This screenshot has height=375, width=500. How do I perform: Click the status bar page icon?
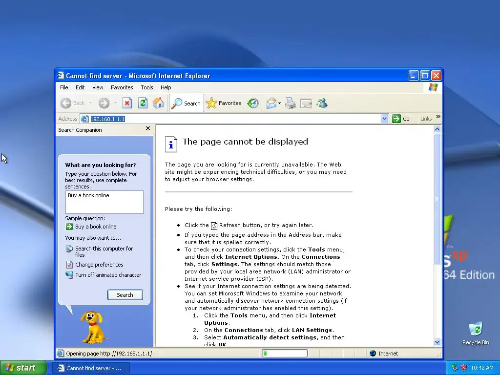[60, 354]
